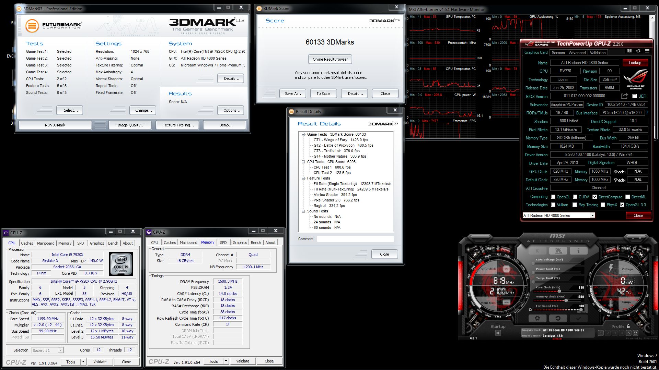Screen dimensions: 659x370
Task: Click the Fan Speed slider handle in Afterburner
Action: coord(581,310)
